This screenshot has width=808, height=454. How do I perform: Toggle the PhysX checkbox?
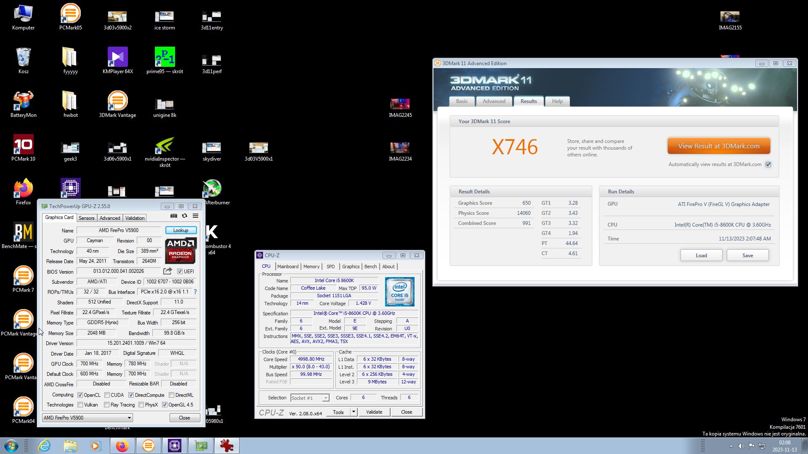pos(141,405)
